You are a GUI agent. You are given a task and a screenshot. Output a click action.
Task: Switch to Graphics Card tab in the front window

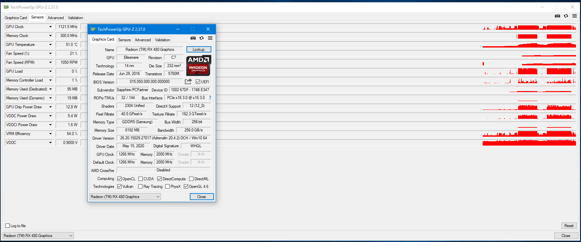click(x=103, y=39)
